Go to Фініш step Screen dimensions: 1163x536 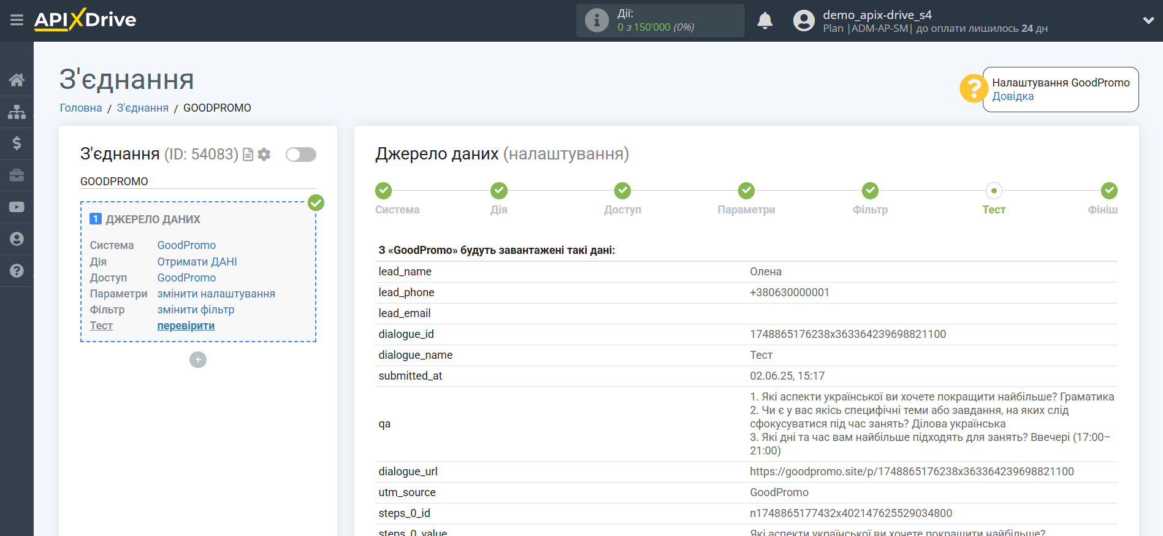(1109, 191)
